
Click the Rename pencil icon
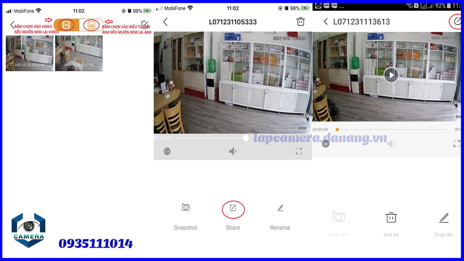coord(280,207)
